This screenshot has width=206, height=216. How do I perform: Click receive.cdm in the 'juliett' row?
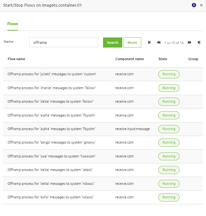(x=124, y=74)
